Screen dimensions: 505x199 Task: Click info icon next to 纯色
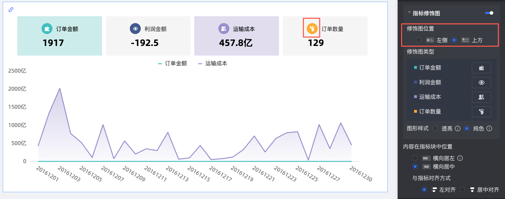(x=489, y=128)
